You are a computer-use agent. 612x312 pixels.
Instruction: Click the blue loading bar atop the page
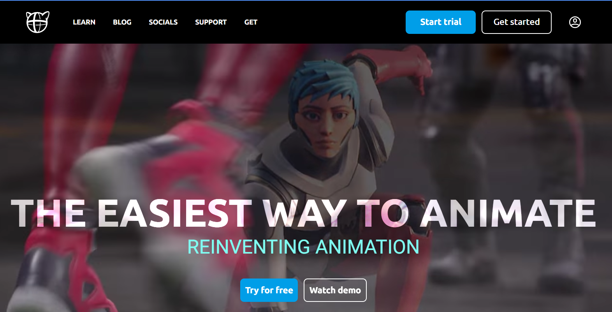(x=306, y=0)
